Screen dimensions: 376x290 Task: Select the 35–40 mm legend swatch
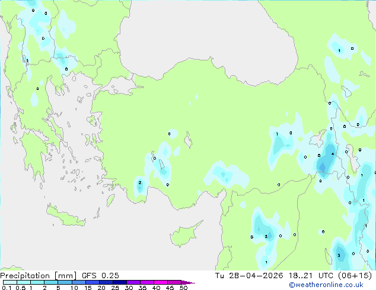click(x=147, y=282)
